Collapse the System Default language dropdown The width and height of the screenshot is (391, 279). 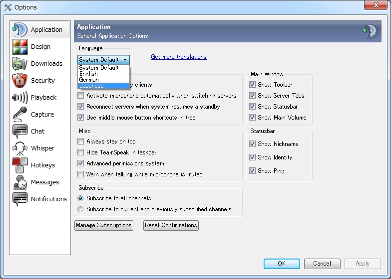point(103,60)
